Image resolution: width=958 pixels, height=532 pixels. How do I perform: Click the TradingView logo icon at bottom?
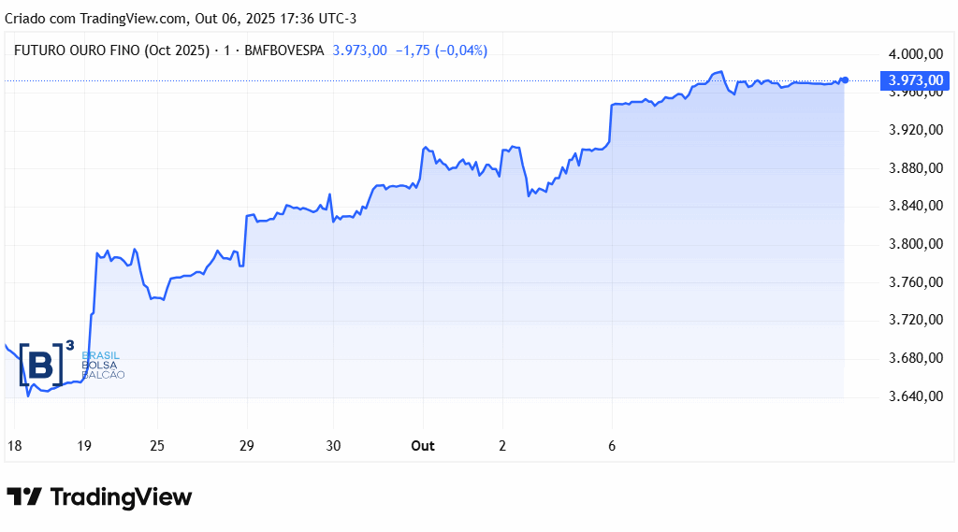24,497
